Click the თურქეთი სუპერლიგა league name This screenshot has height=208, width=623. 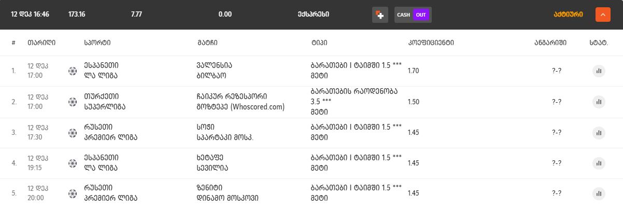click(x=104, y=102)
